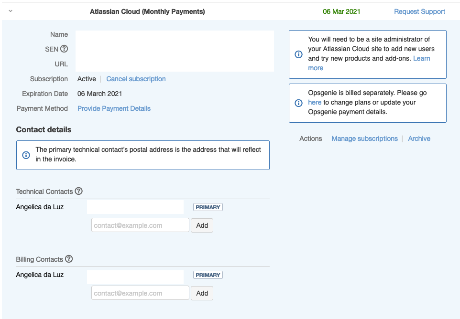
Task: Click info icon in postal address notice
Action: (x=26, y=155)
